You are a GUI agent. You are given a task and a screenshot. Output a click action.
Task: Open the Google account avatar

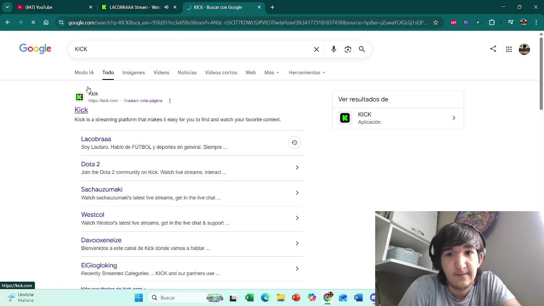(524, 49)
